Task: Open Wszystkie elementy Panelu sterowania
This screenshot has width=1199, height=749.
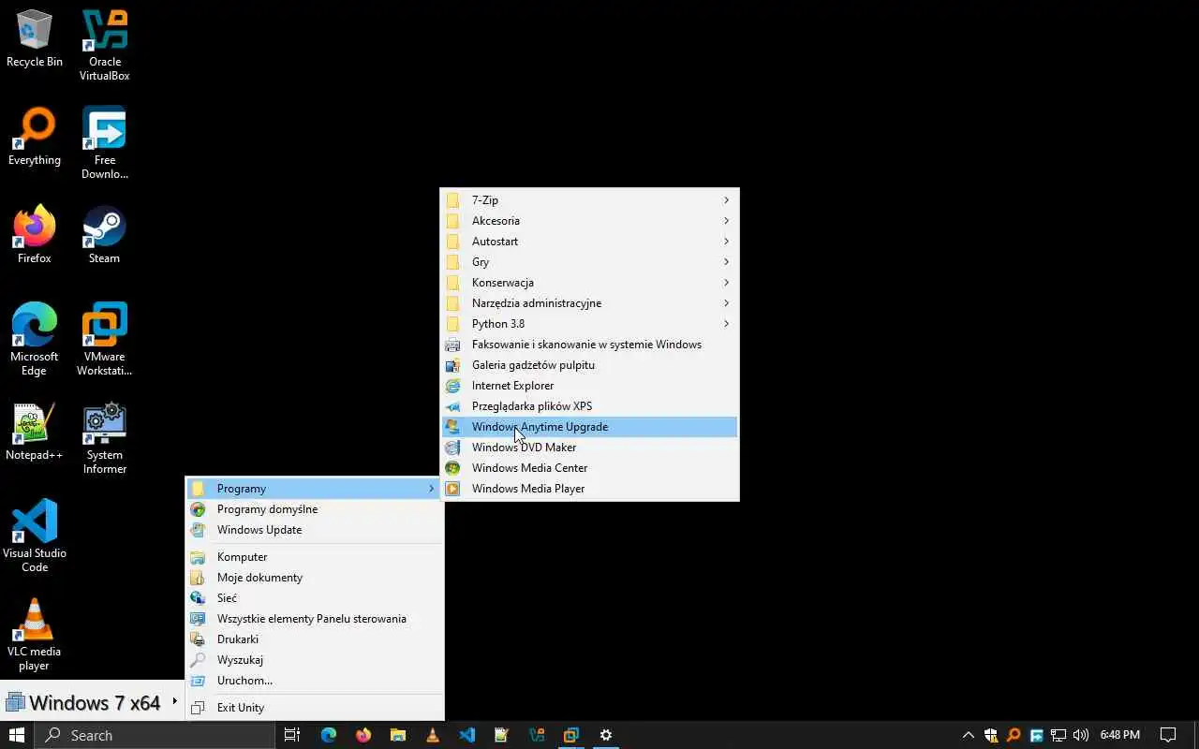Action: pos(314,619)
